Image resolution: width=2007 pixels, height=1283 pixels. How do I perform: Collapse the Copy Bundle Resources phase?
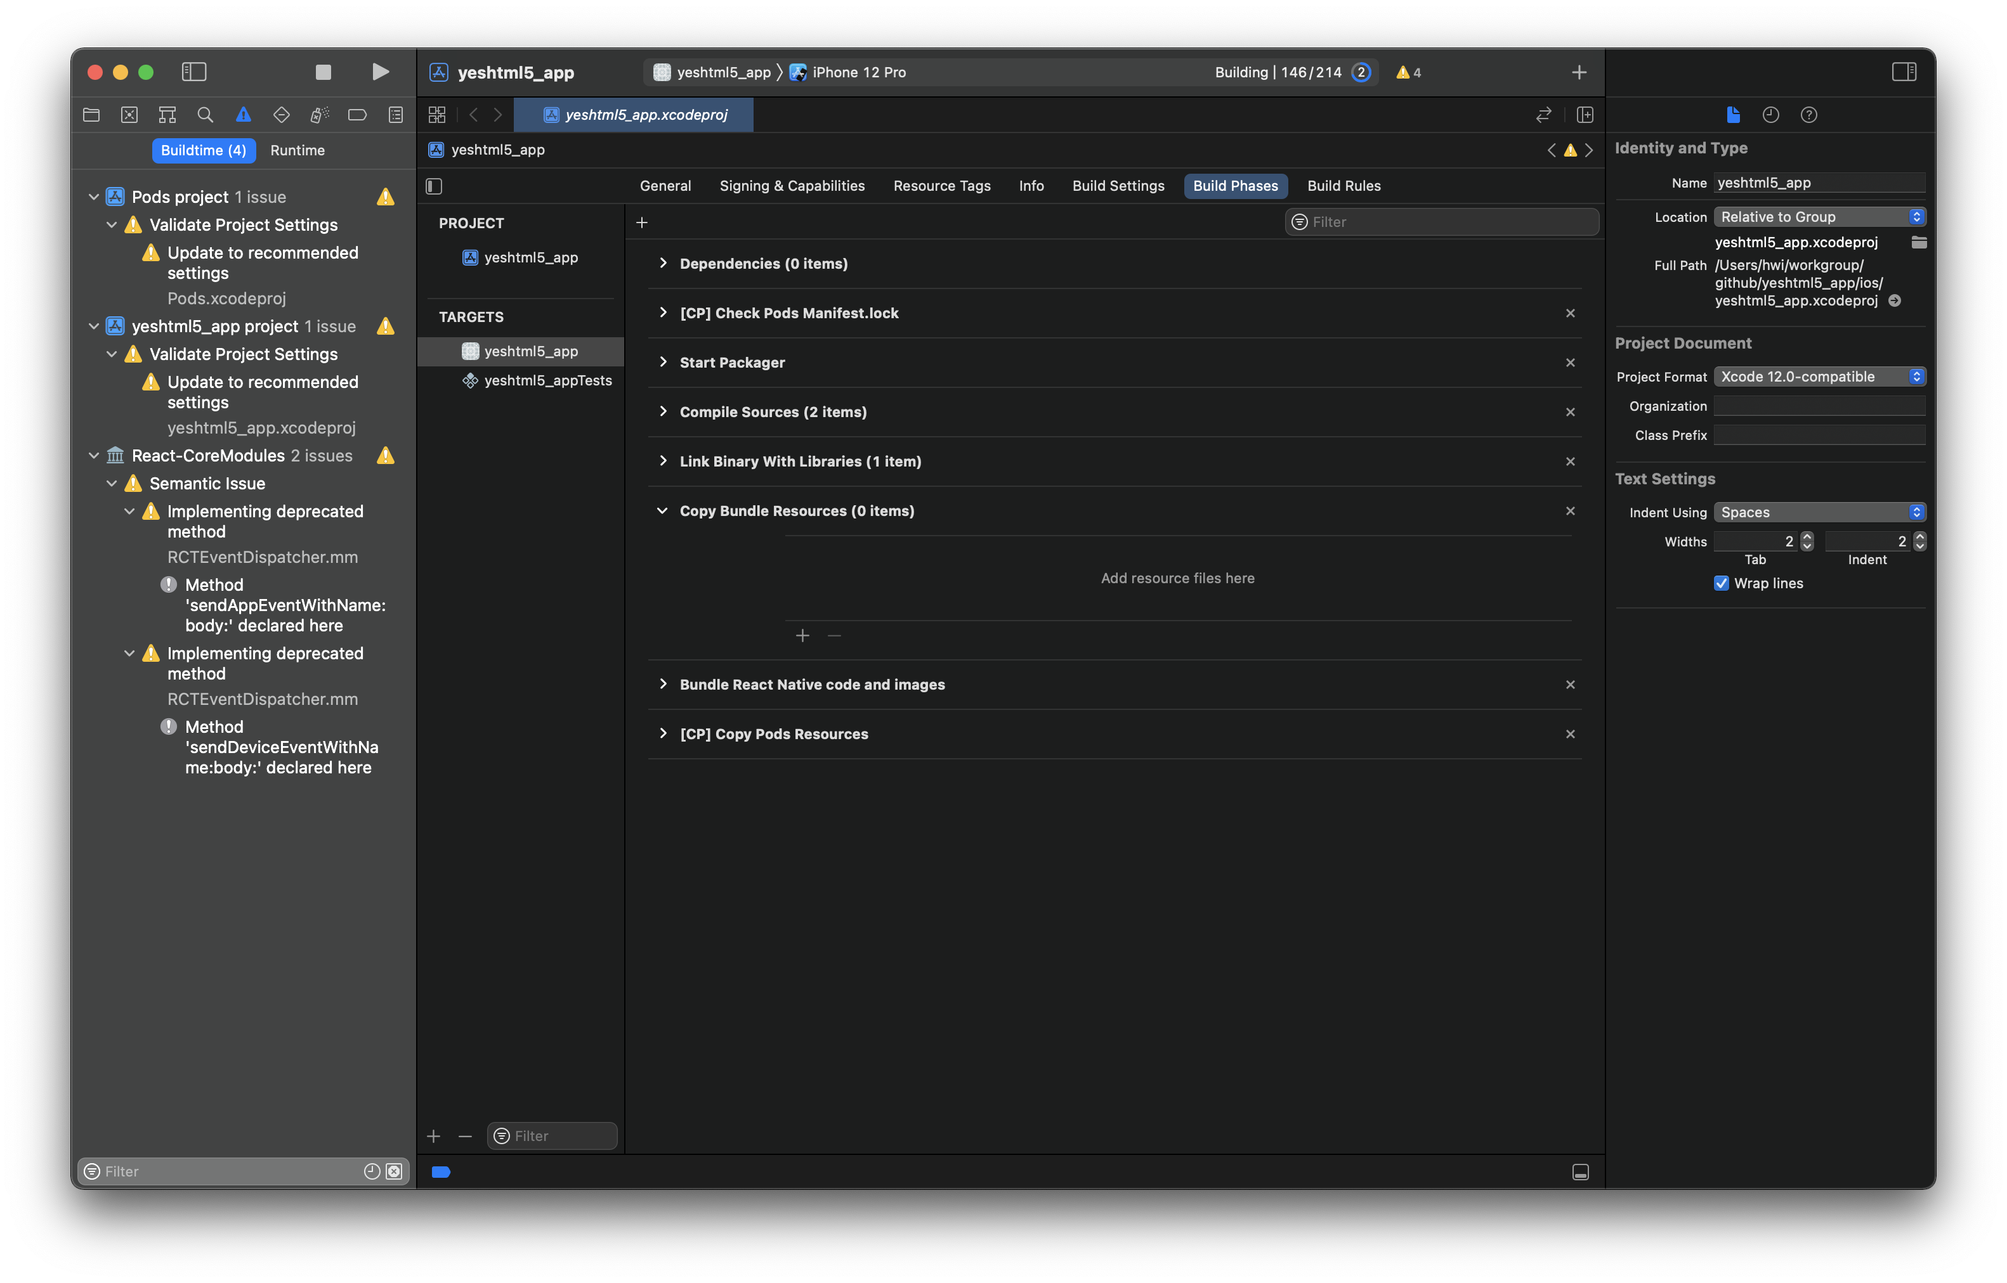tap(663, 511)
